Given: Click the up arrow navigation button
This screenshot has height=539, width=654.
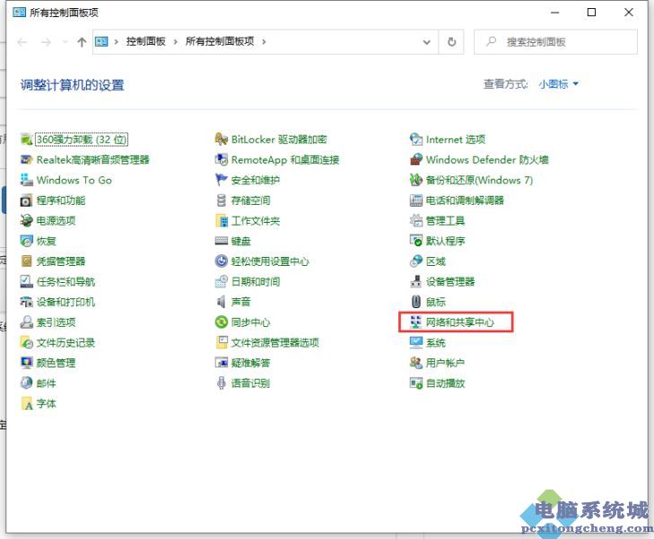Looking at the screenshot, I should tap(82, 42).
